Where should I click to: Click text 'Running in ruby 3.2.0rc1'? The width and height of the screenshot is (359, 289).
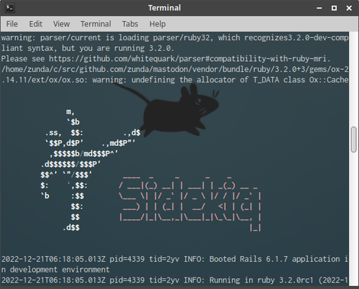point(261,280)
